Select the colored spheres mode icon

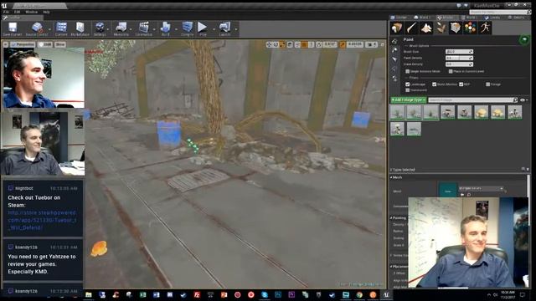tap(471, 28)
